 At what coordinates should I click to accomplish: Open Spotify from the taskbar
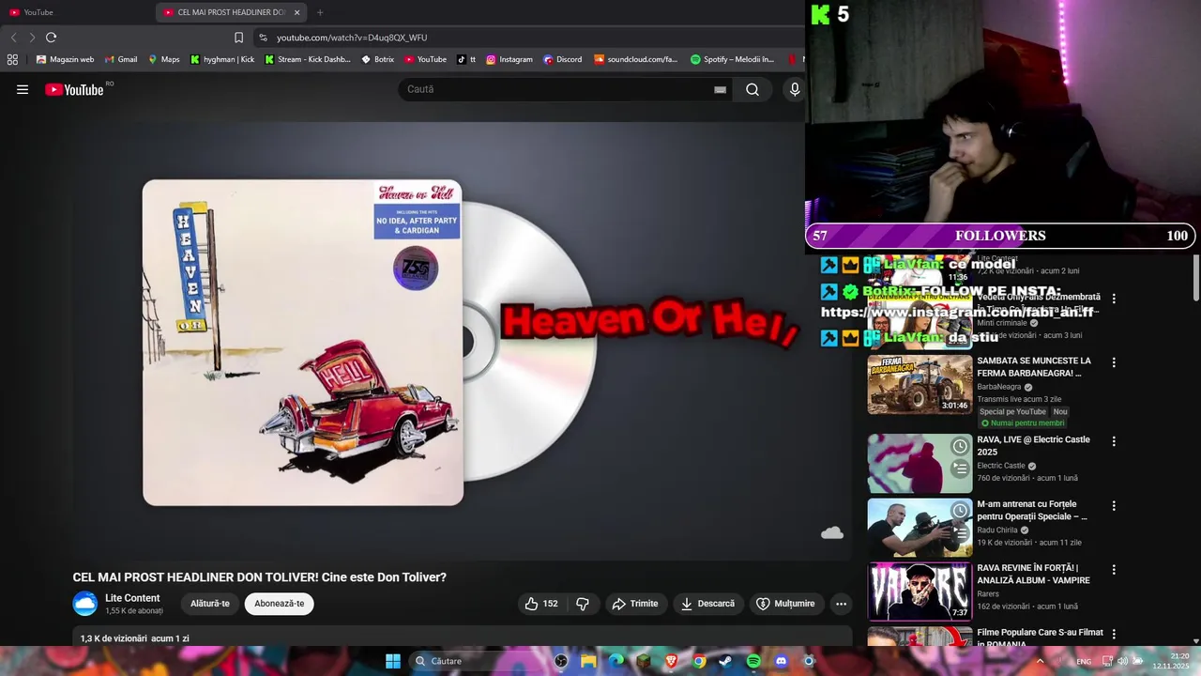tap(753, 661)
